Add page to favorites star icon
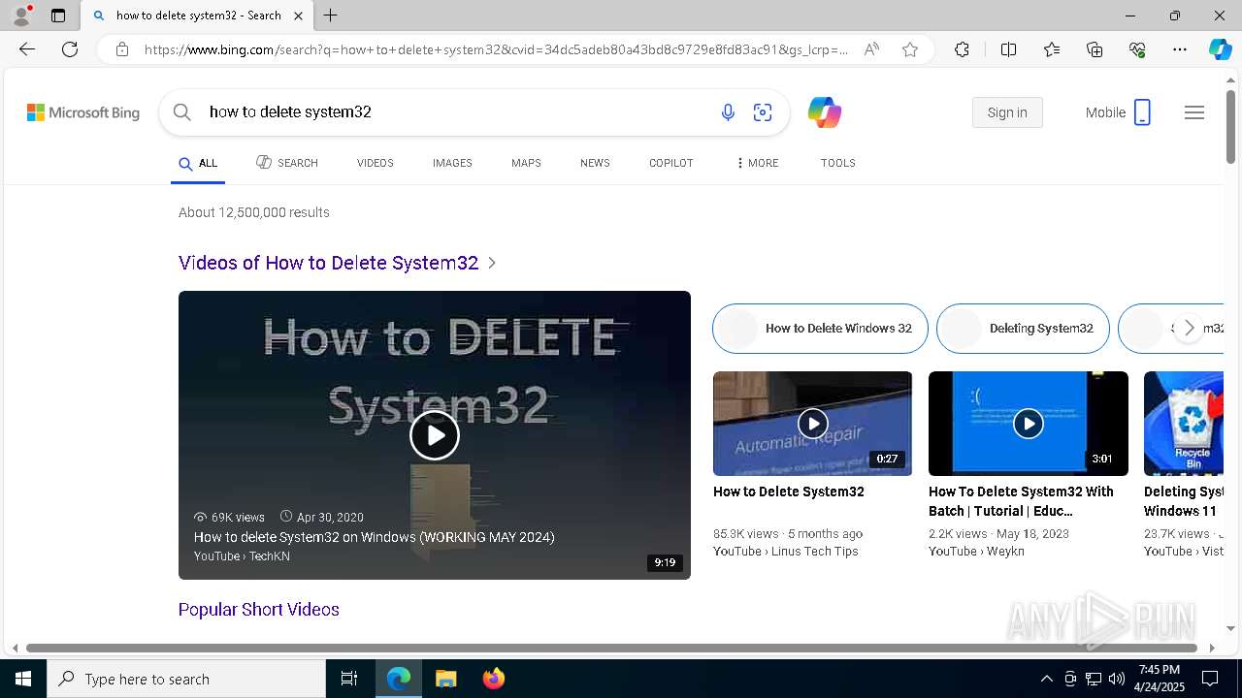The height and width of the screenshot is (698, 1242). point(910,49)
